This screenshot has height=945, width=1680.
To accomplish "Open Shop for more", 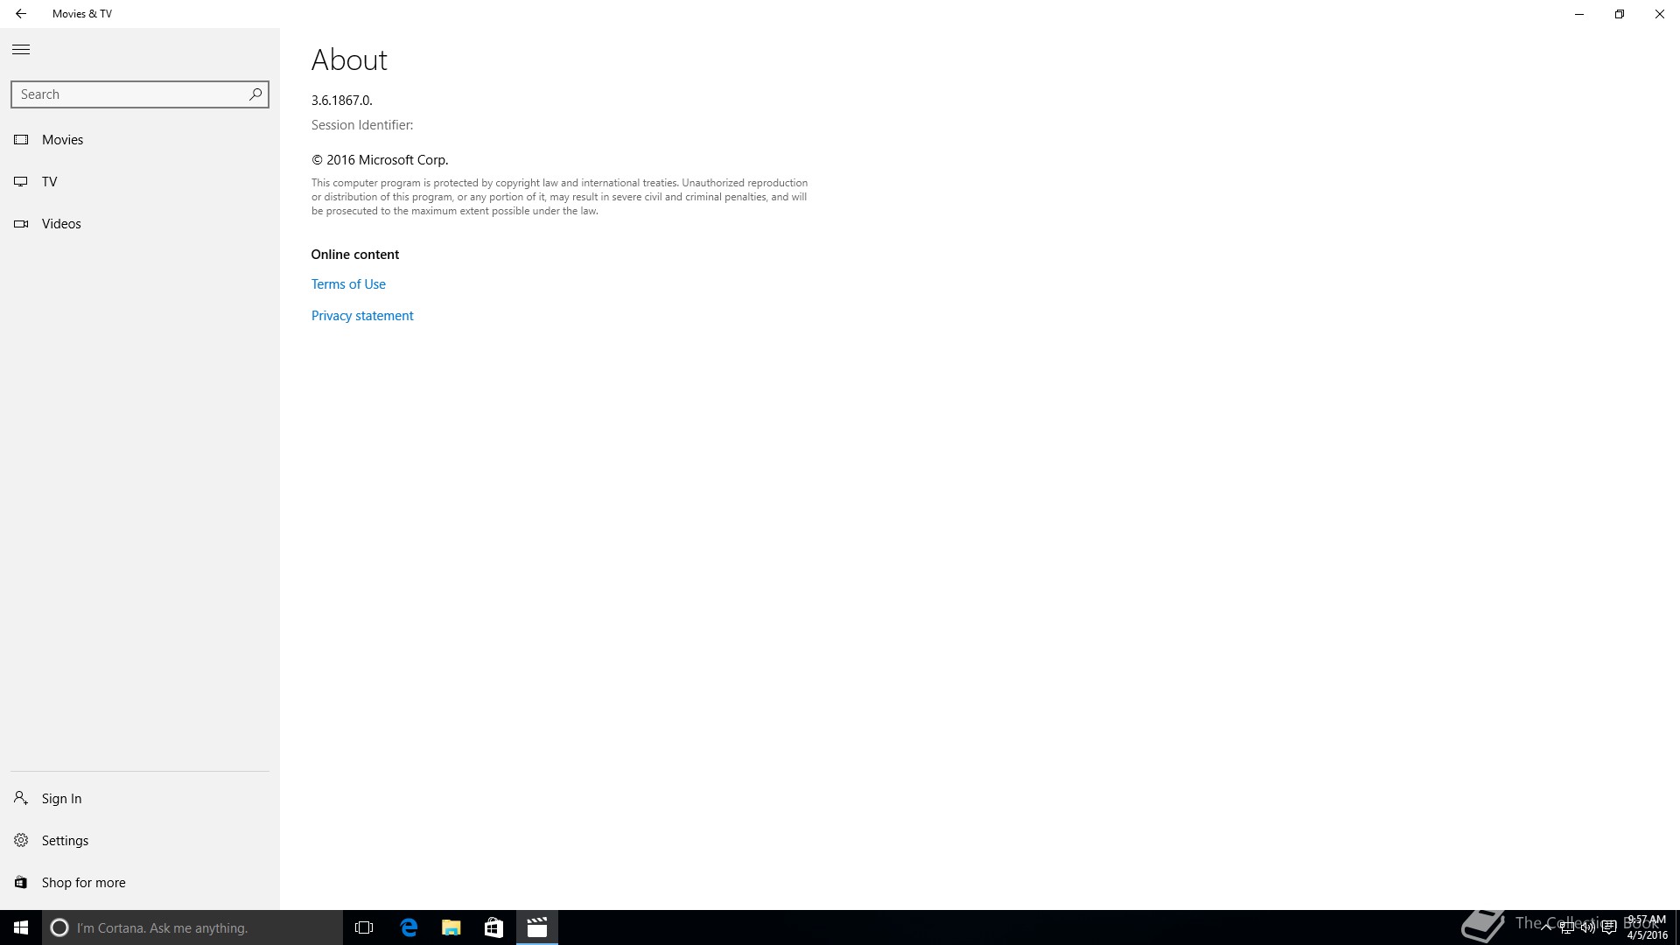I will click(x=140, y=883).
